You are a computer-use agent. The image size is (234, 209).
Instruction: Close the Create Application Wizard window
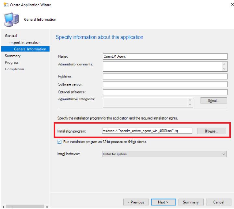pos(230,5)
